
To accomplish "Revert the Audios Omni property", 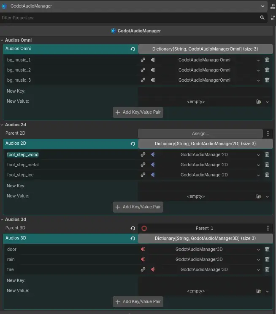I will [133, 49].
